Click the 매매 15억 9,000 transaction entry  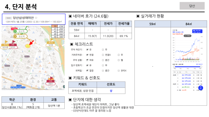click(186, 75)
